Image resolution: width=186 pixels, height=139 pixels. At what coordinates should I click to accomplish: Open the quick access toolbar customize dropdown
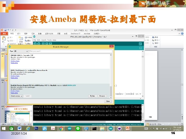(x=16, y=30)
